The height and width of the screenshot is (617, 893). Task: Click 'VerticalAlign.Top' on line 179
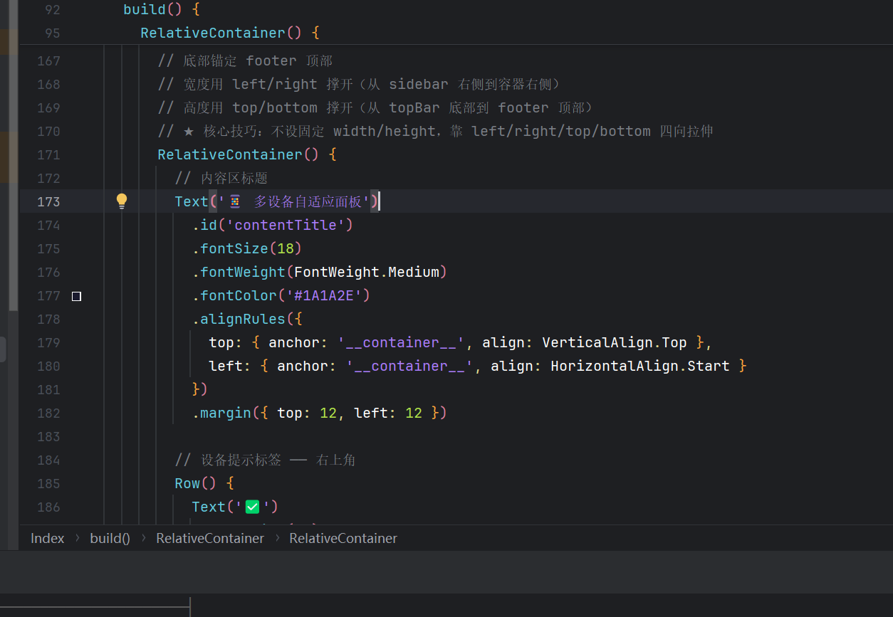pos(615,343)
